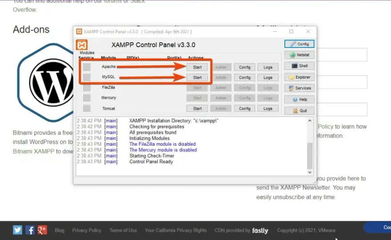Toggle the Apache service checkbox
This screenshot has width=391, height=240.
[x=87, y=67]
